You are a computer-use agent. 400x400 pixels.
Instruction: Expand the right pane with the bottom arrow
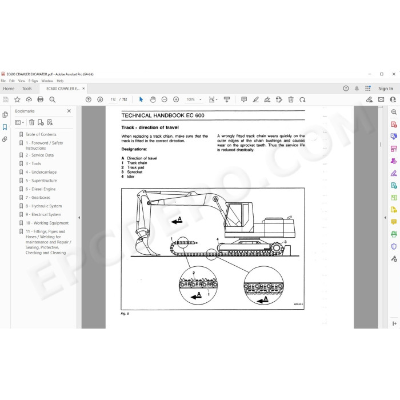pos(394,323)
